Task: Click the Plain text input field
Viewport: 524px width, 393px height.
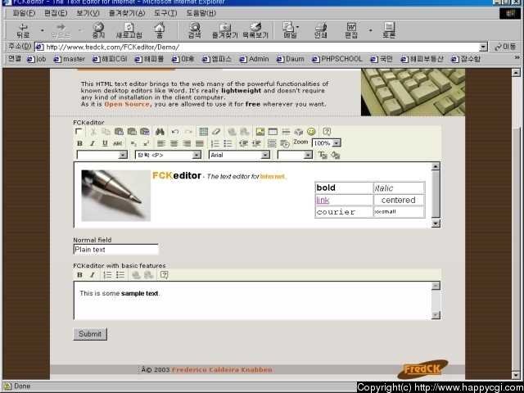Action: pos(115,249)
